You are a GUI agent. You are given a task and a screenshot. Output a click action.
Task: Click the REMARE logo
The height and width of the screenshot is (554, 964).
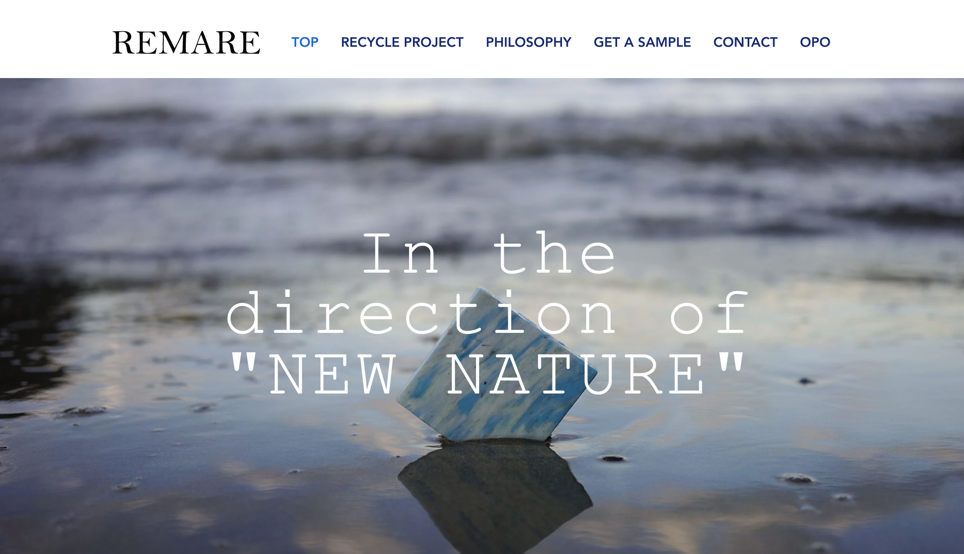[186, 42]
